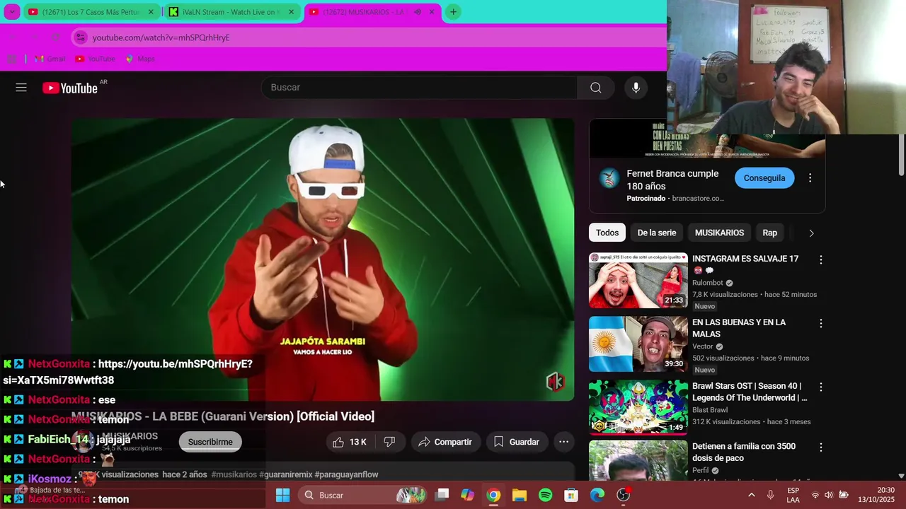Image resolution: width=906 pixels, height=509 pixels.
Task: Run search with the magnifier button
Action: [596, 88]
